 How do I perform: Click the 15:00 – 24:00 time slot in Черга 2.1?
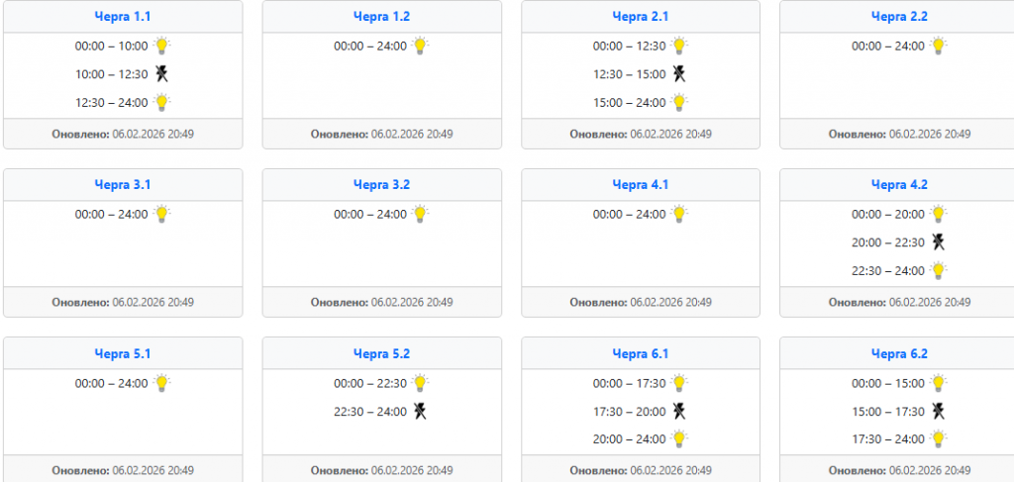(x=629, y=102)
